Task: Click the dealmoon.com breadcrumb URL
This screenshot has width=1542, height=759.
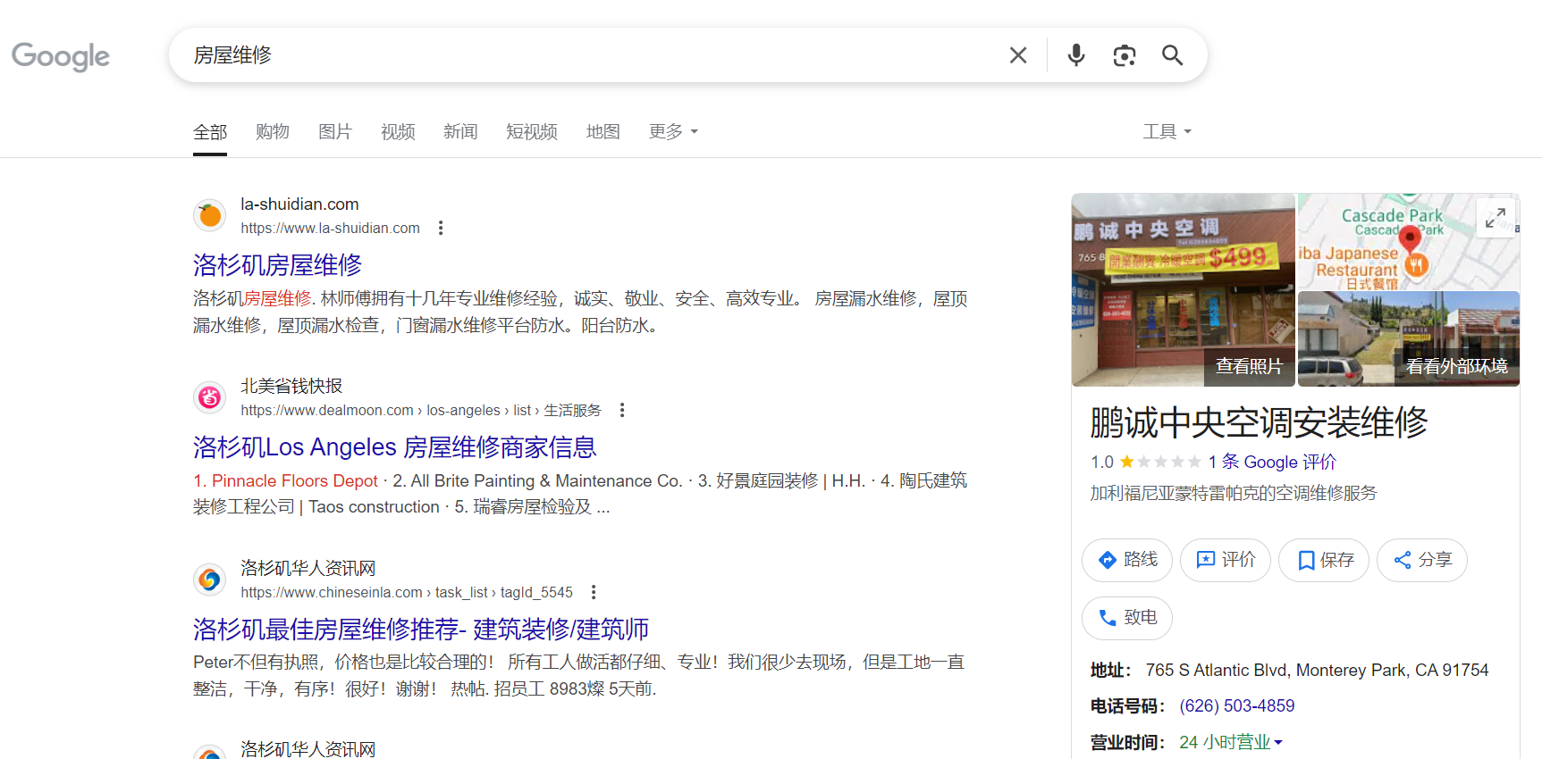Action: (x=421, y=411)
